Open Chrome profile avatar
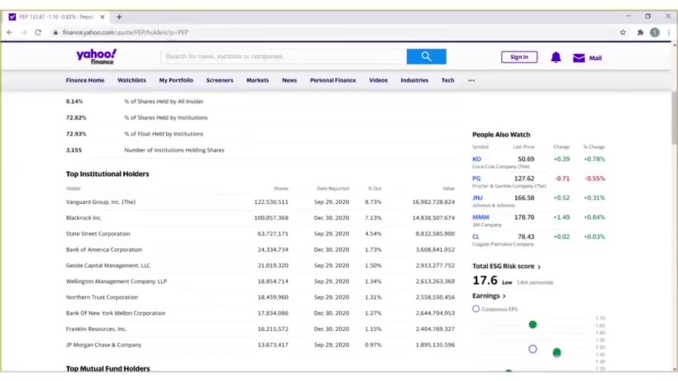Viewport: 678px width, 381px height. (655, 32)
